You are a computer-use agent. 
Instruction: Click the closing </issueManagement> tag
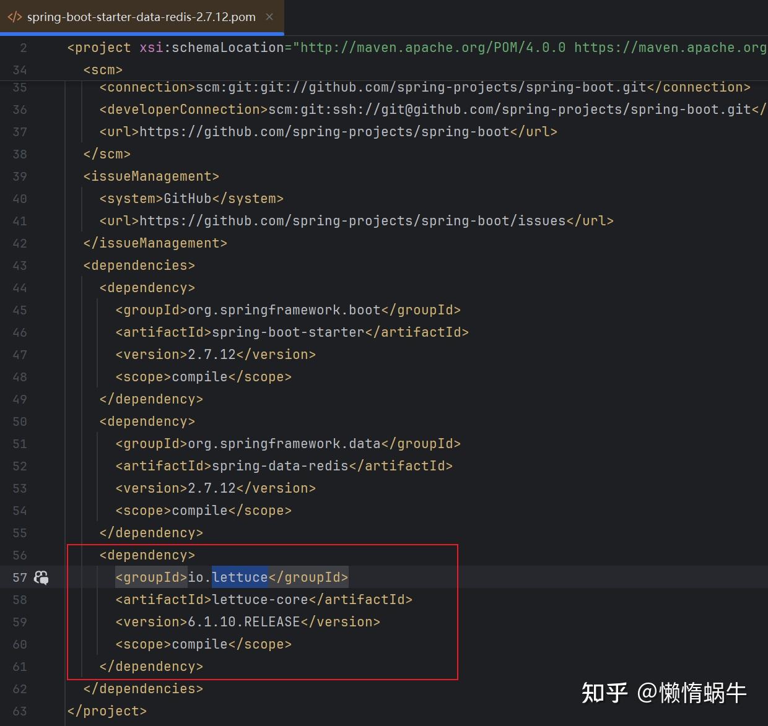pyautogui.click(x=155, y=243)
